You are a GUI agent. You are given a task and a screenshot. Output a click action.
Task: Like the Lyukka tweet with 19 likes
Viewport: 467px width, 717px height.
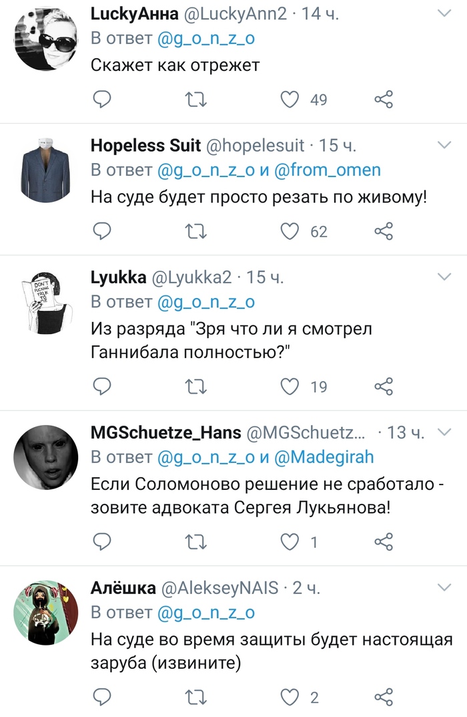pos(289,386)
